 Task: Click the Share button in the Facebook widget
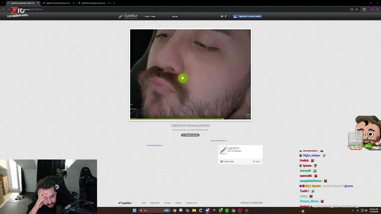click(x=257, y=161)
